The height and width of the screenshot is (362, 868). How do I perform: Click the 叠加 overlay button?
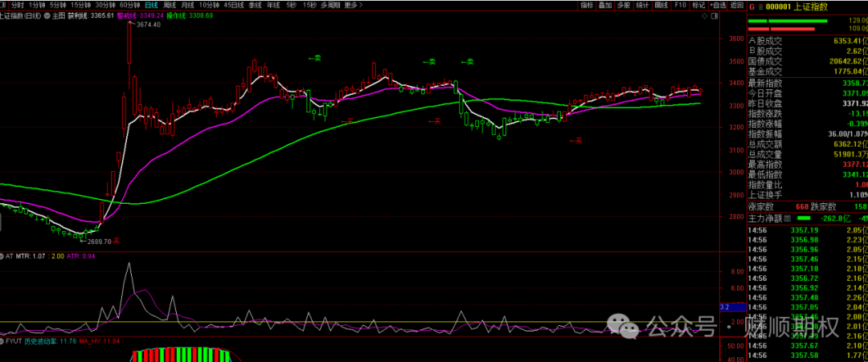tap(605, 5)
